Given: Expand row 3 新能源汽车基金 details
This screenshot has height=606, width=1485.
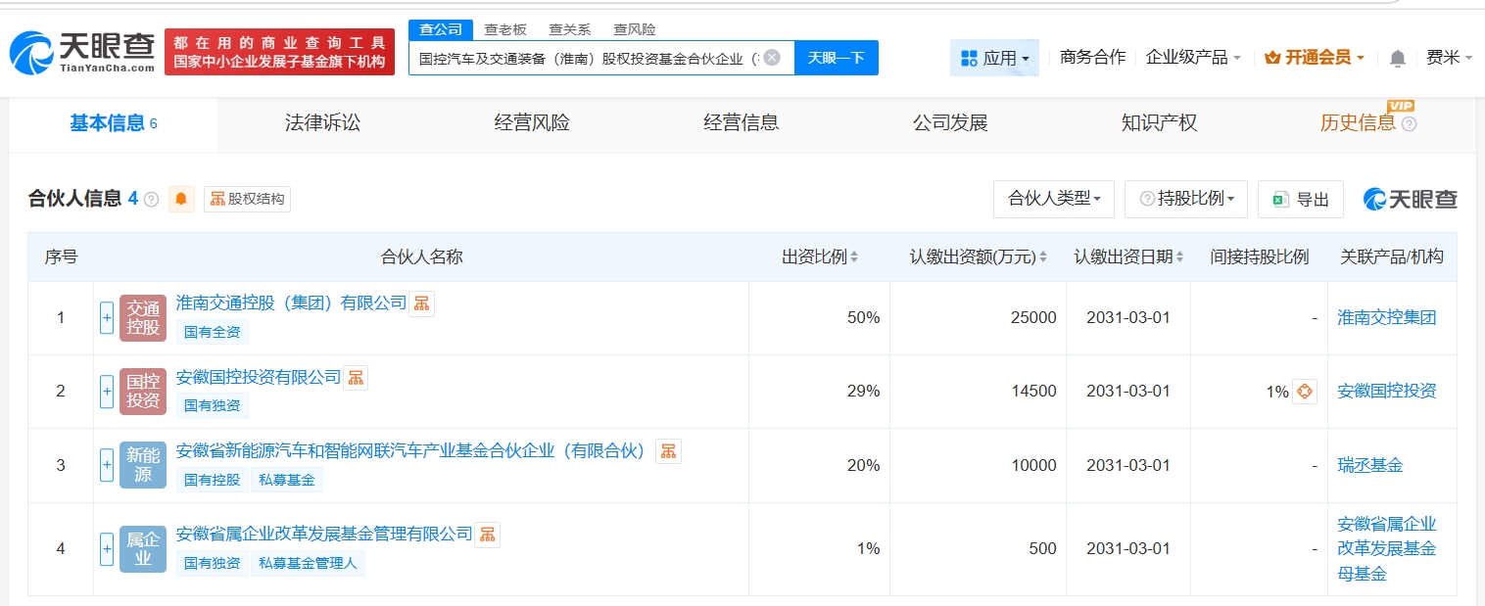Looking at the screenshot, I should pos(107,465).
